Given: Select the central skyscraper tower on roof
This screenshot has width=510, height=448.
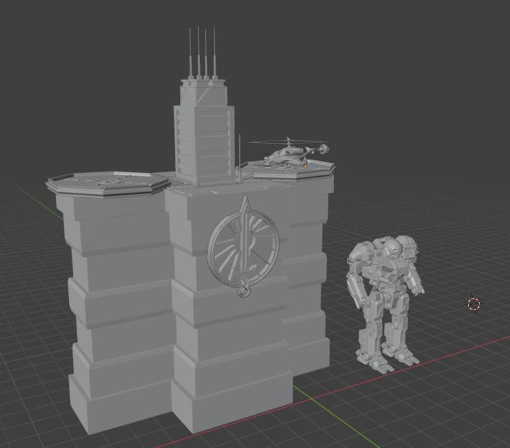Looking at the screenshot, I should [205, 132].
